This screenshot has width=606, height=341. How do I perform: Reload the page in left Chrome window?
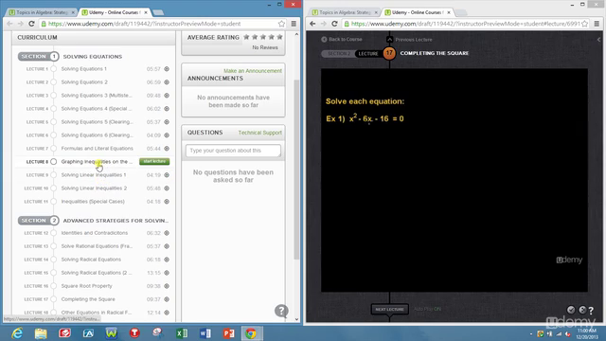31,24
